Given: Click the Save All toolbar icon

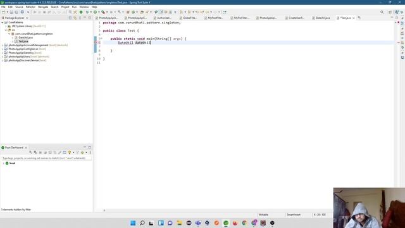Looking at the screenshot, I should coord(16,12).
